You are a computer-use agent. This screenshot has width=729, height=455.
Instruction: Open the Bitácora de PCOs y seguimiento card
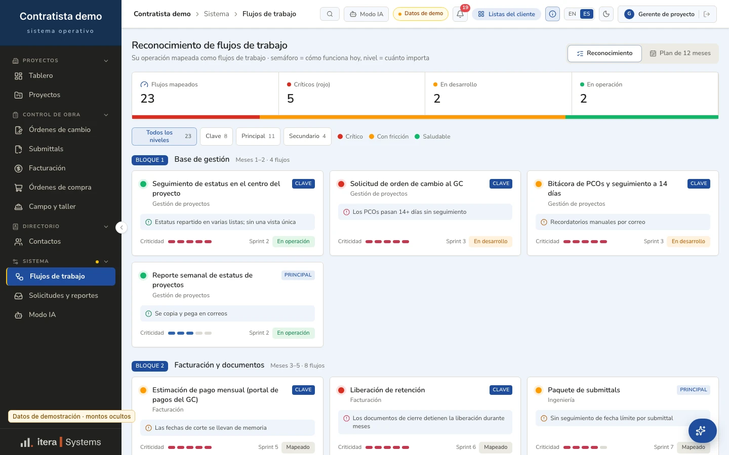(623, 213)
